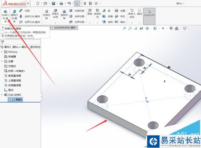Select 方程式 in feature tree
The height and width of the screenshot is (148, 201).
[10, 66]
